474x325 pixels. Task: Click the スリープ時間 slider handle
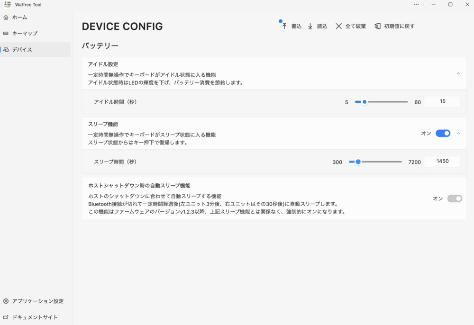(358, 162)
